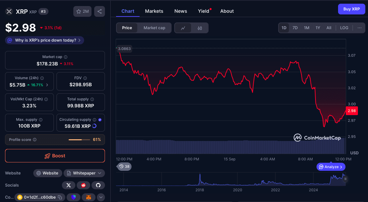Set chart range to 7D
Screen dimensions: 368x202
click(x=295, y=28)
